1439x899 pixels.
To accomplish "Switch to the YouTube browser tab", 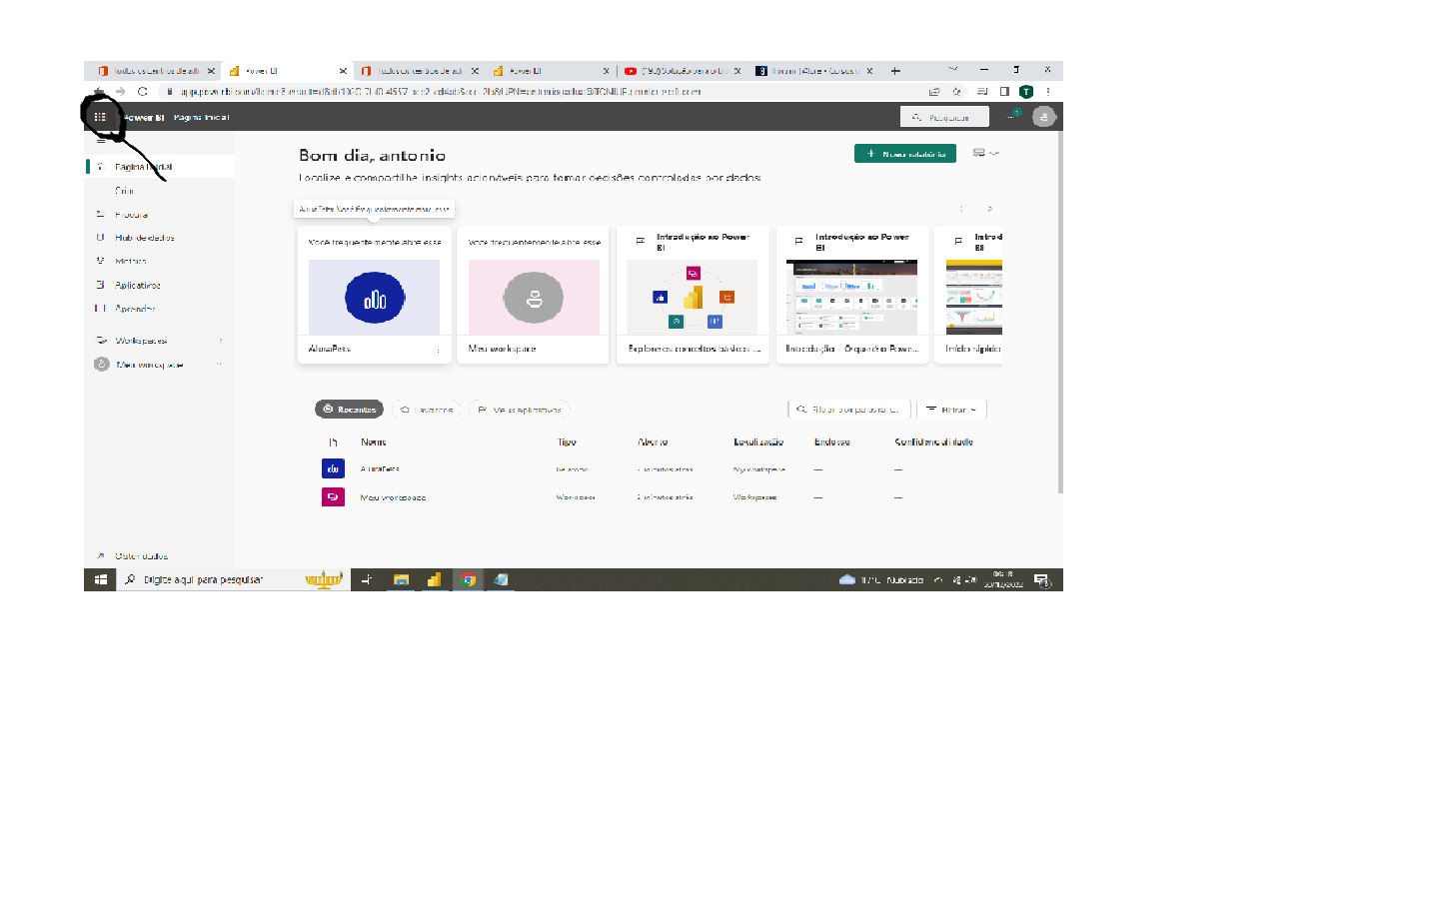I will click(x=682, y=71).
